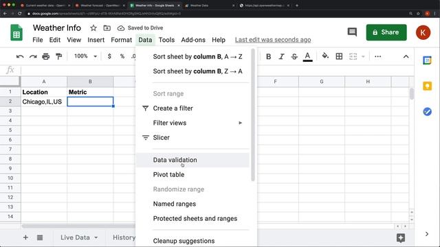Click the Saved to Drive cloud icon
Viewport: 440px width, 247px height.
121,28
